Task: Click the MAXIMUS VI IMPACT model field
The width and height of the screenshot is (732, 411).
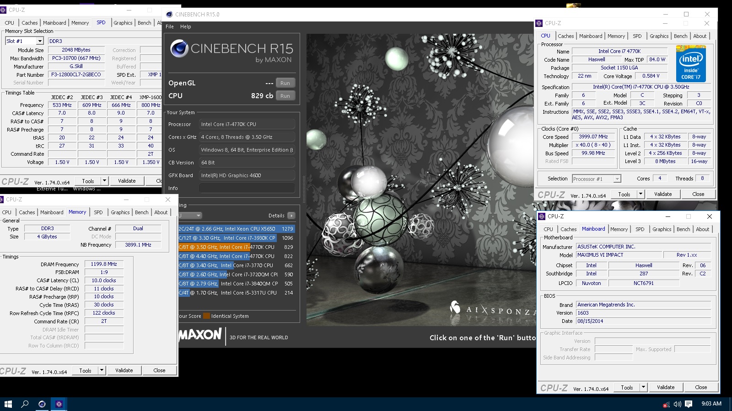Action: point(620,255)
